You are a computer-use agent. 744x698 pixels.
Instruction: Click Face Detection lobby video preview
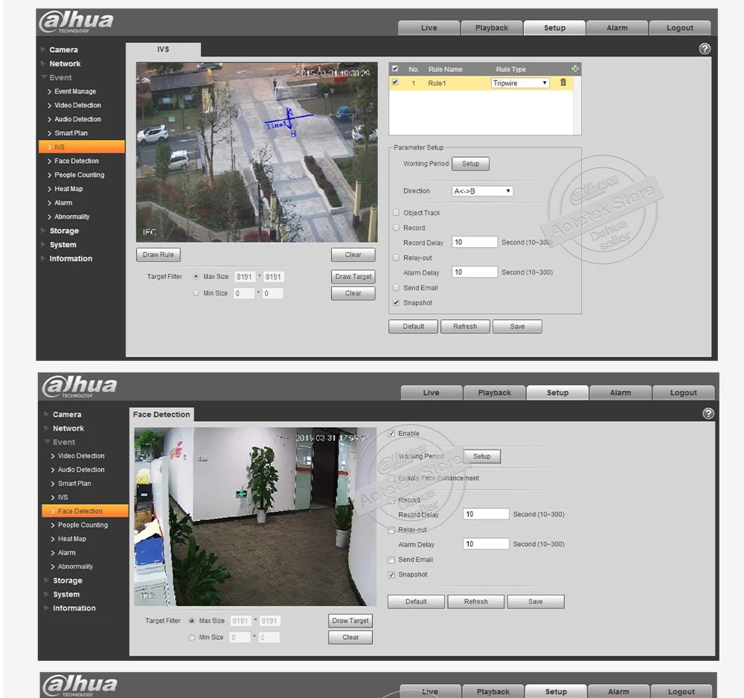coord(255,516)
